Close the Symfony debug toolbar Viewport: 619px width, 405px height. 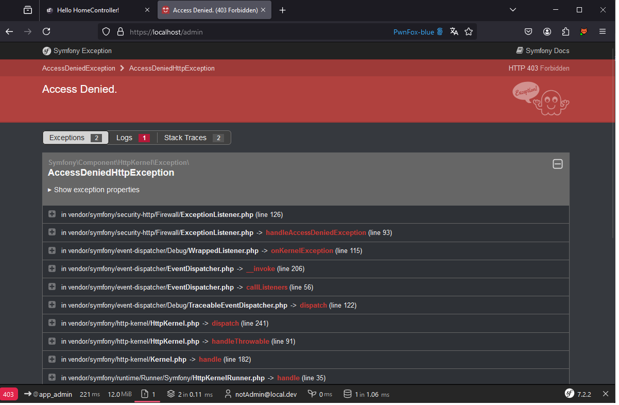(606, 394)
